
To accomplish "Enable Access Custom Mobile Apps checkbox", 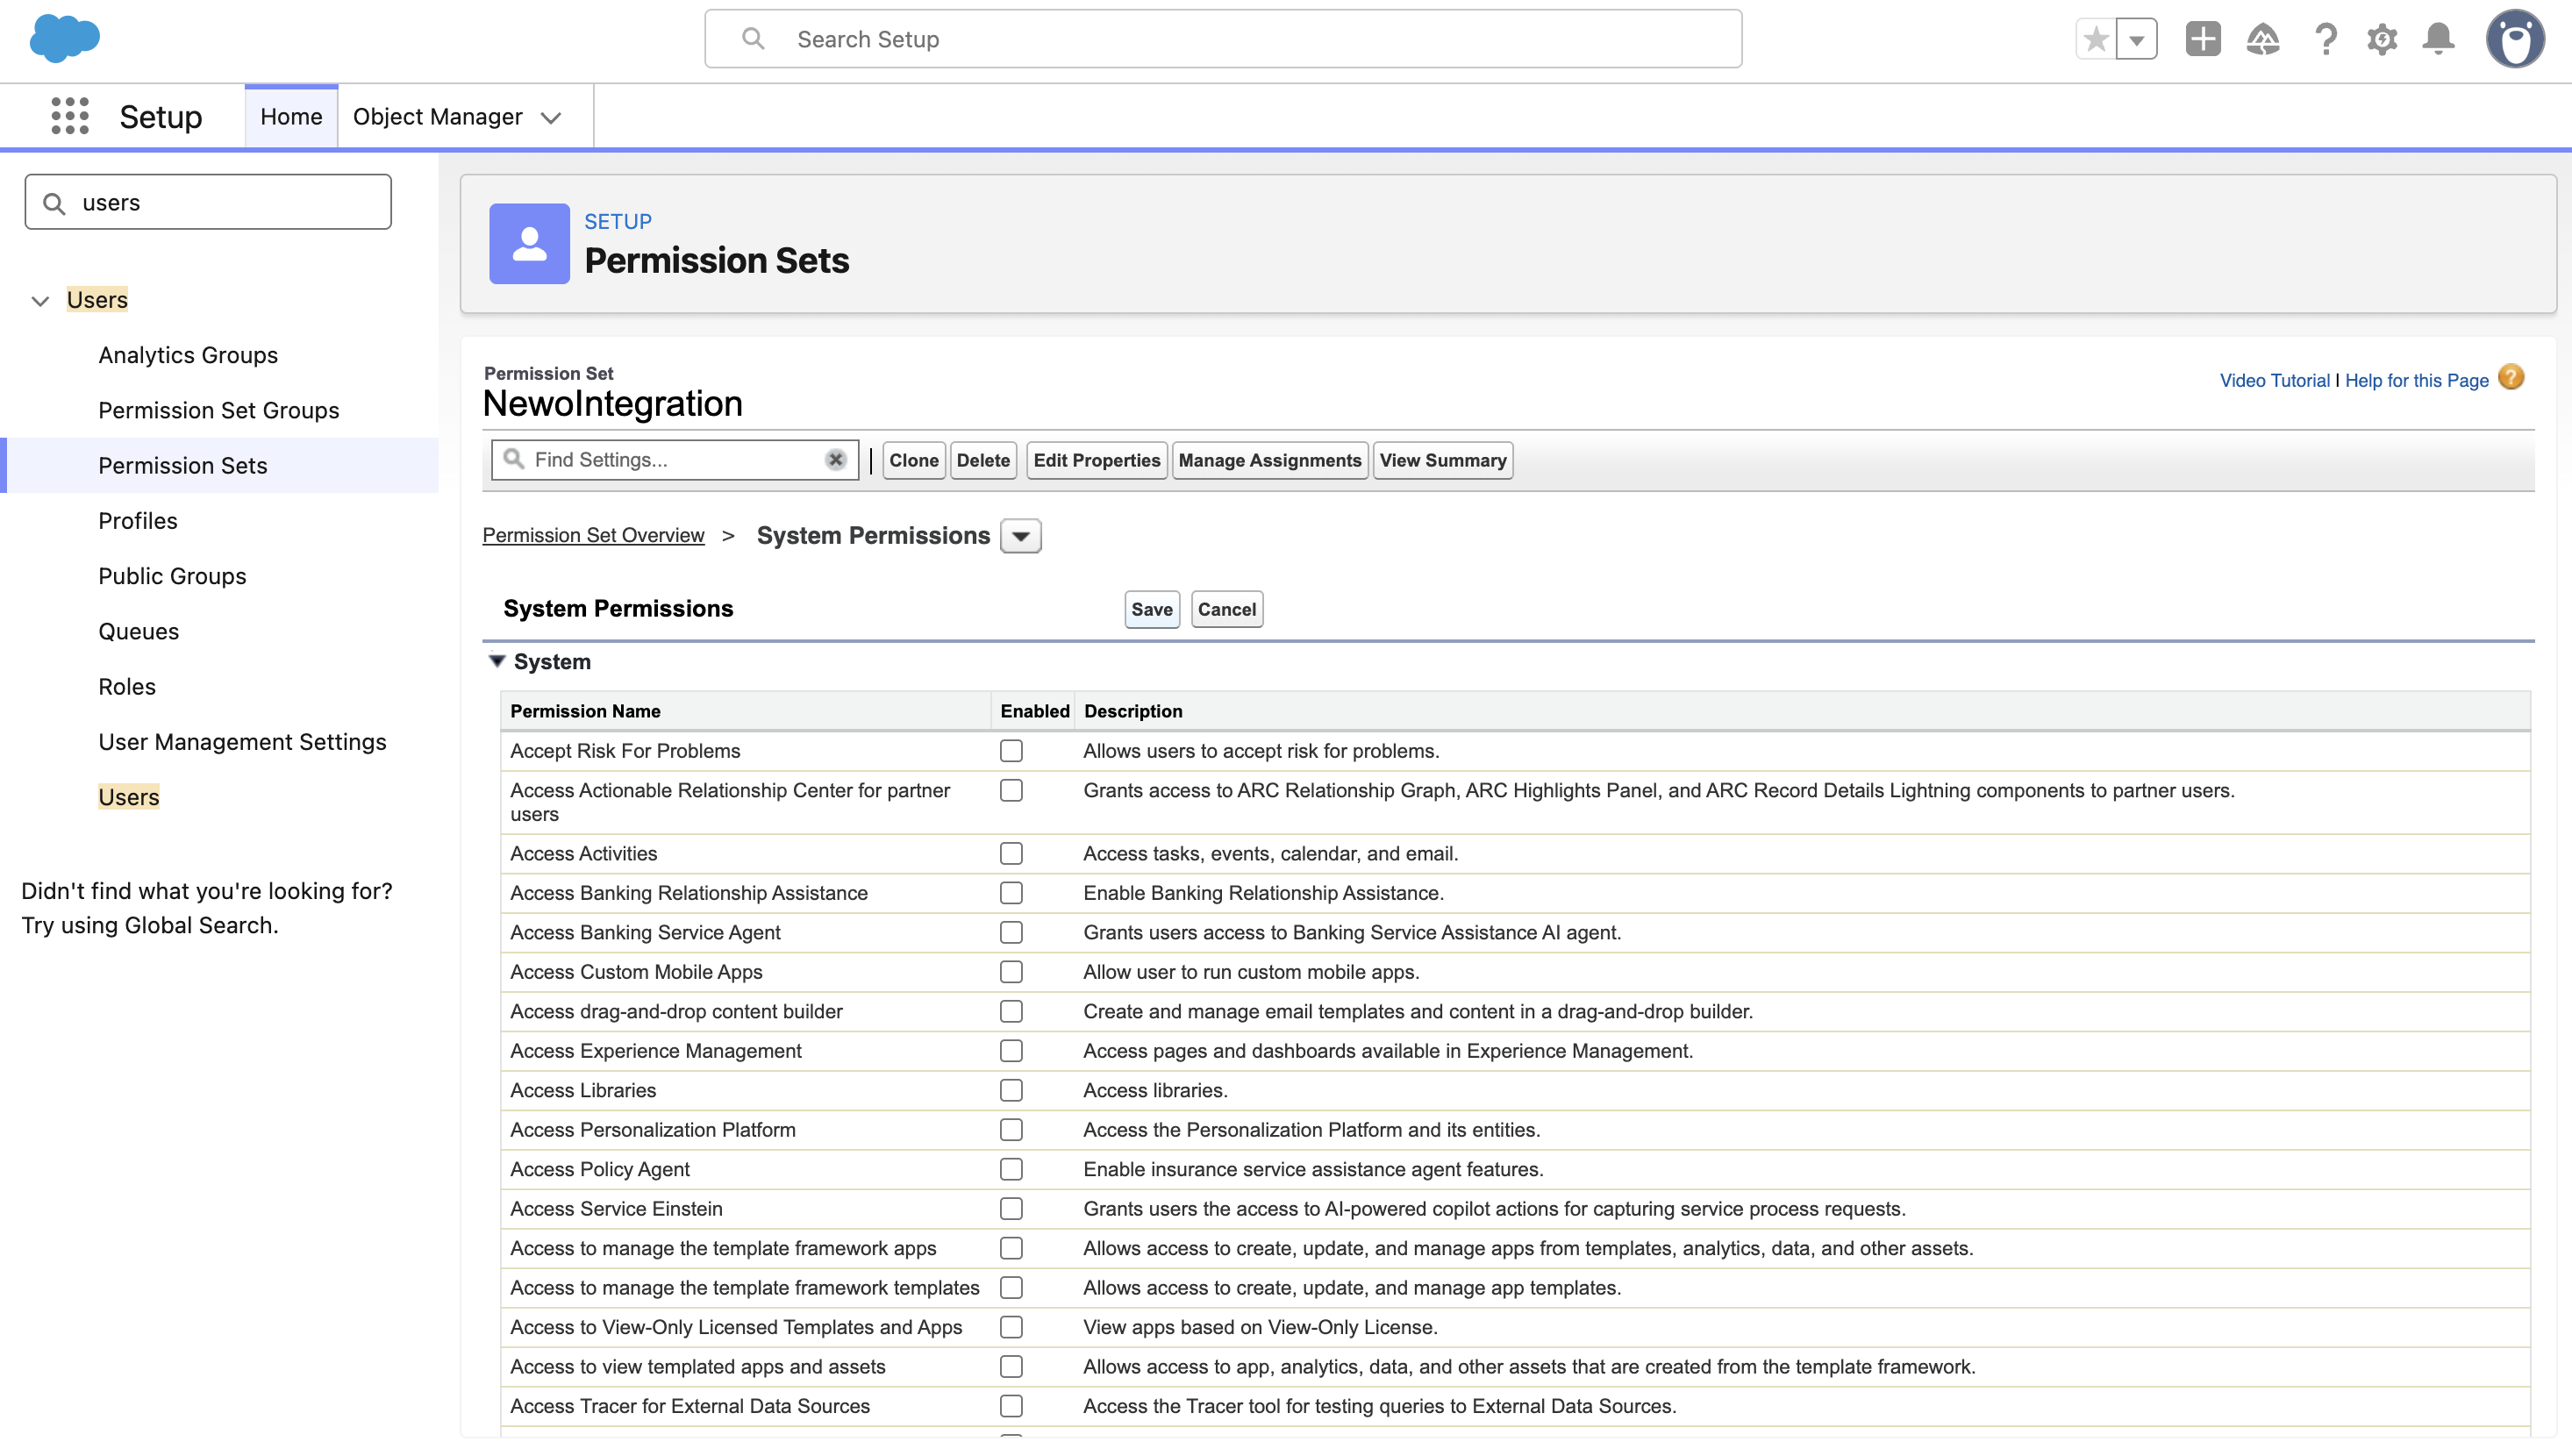I will click(x=1011, y=972).
